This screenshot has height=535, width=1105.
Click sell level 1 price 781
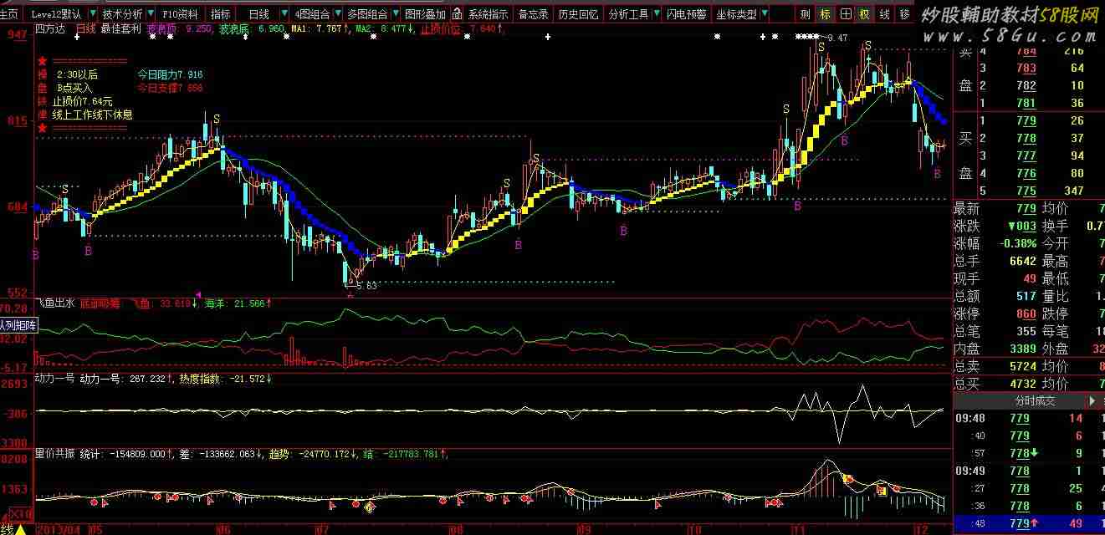1026,103
